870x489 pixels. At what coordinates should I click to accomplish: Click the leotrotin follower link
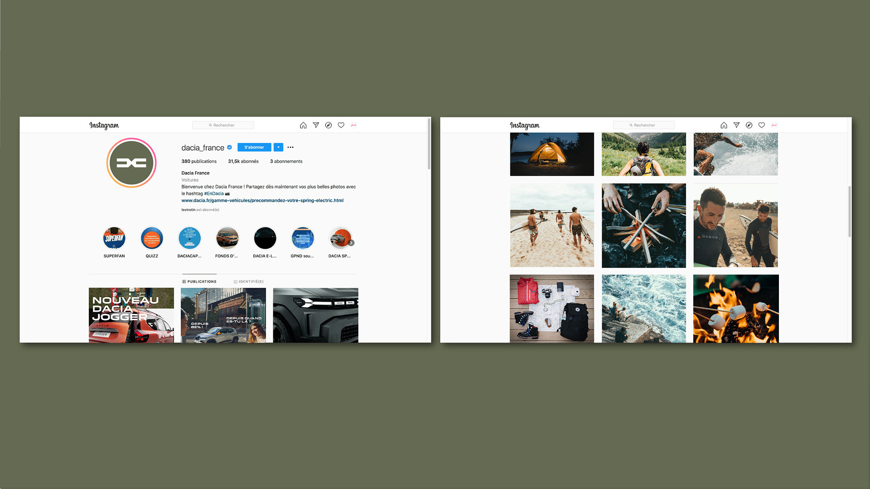pyautogui.click(x=188, y=210)
